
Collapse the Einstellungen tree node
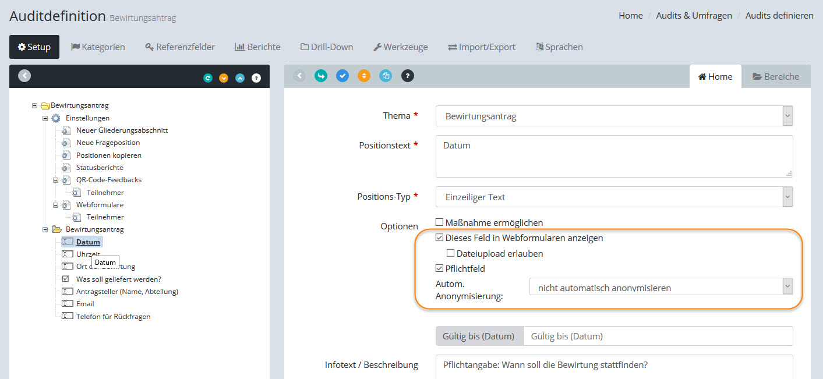tap(45, 118)
